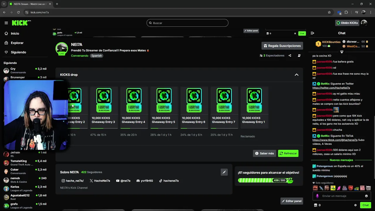Reload the page in Chrome
The height and width of the screenshot is (211, 375).
pos(18,12)
